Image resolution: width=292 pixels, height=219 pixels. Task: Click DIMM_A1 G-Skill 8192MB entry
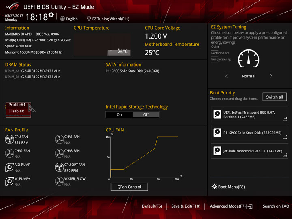pos(32,71)
